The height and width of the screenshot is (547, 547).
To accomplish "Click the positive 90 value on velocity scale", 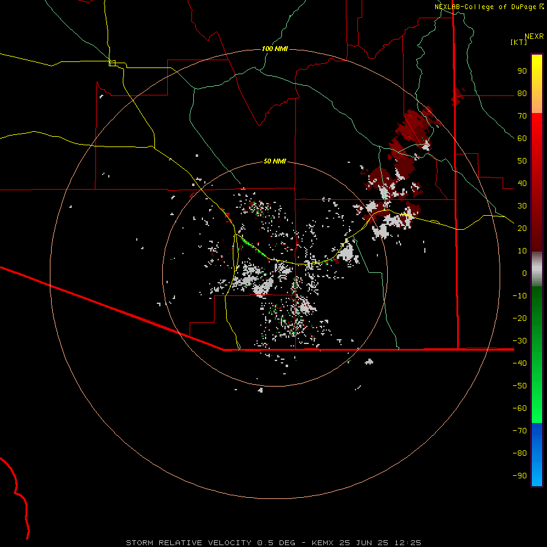I will pyautogui.click(x=522, y=71).
